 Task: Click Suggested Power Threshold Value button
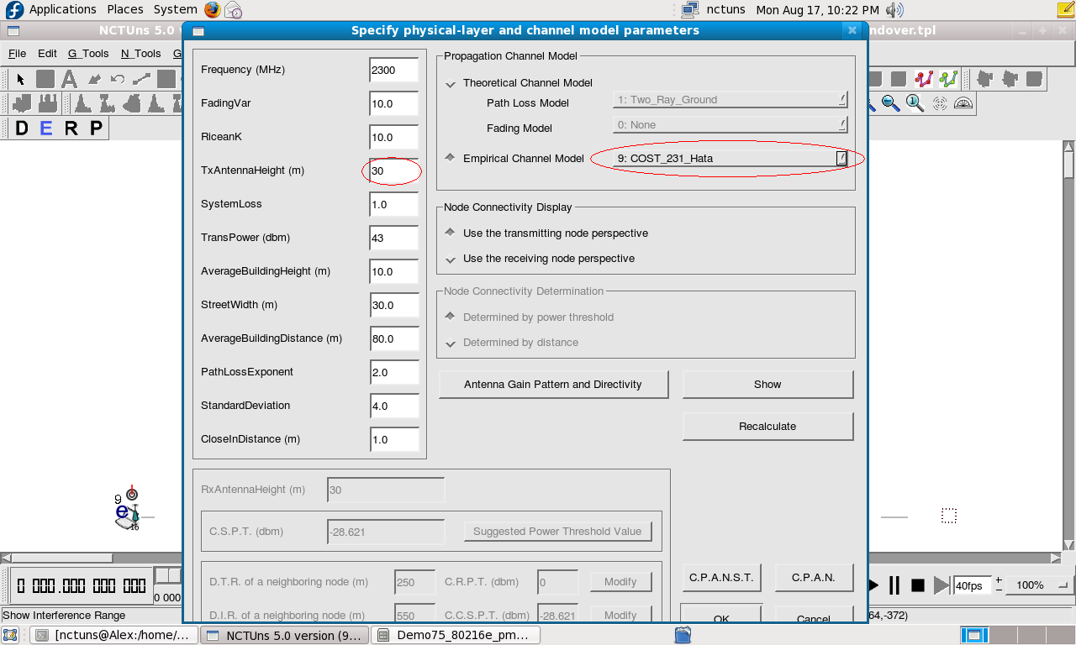(x=557, y=532)
